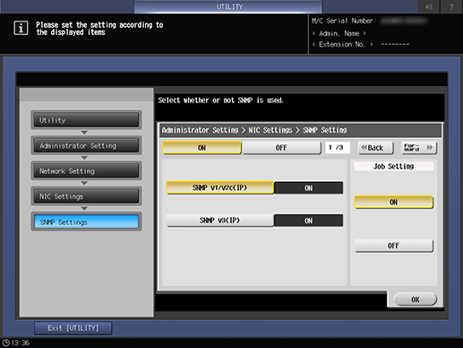Screen dimensions: 463x348
Task: Open the Utility breadcrumb level
Action: [x=86, y=120]
